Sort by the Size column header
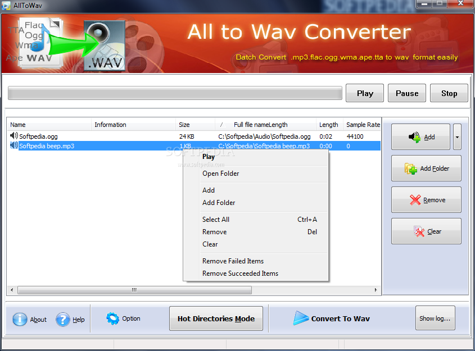This screenshot has width=475, height=351. coord(195,125)
